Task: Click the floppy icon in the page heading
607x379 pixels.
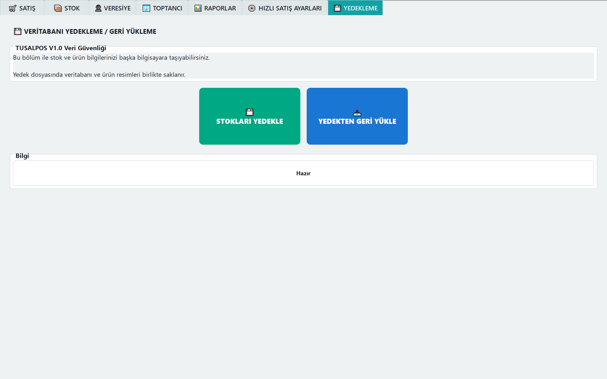Action: [x=18, y=31]
